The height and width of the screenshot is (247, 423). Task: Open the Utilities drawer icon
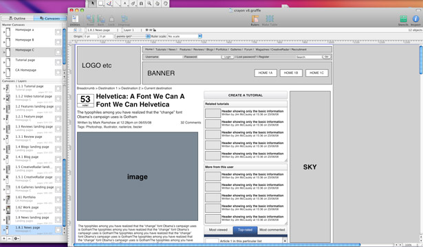(x=75, y=20)
